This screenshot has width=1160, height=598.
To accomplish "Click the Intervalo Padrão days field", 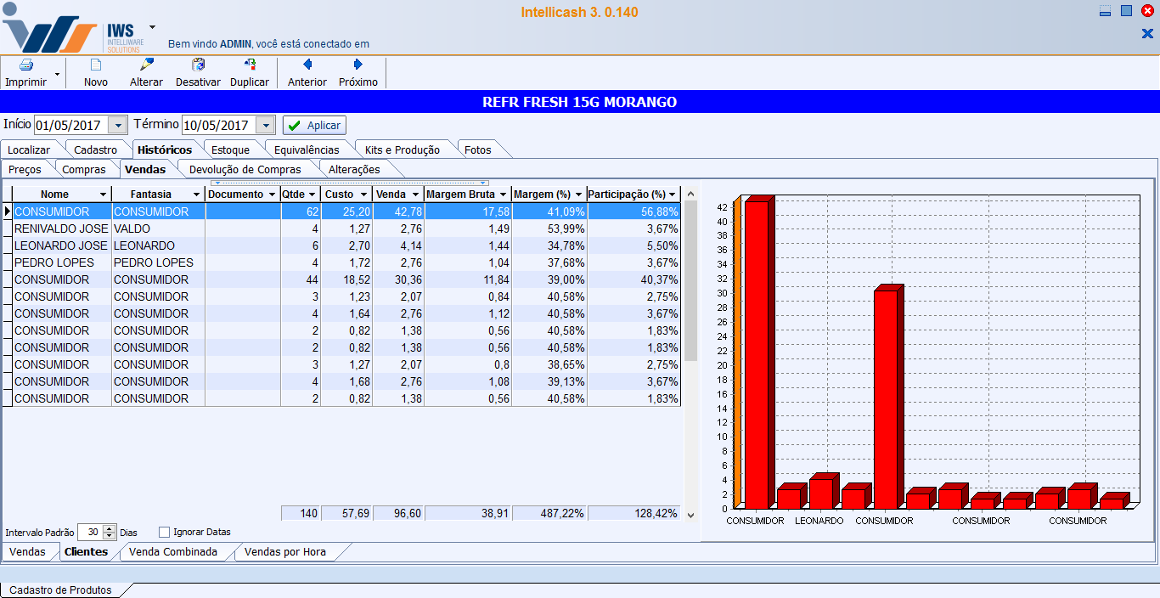I will 90,533.
